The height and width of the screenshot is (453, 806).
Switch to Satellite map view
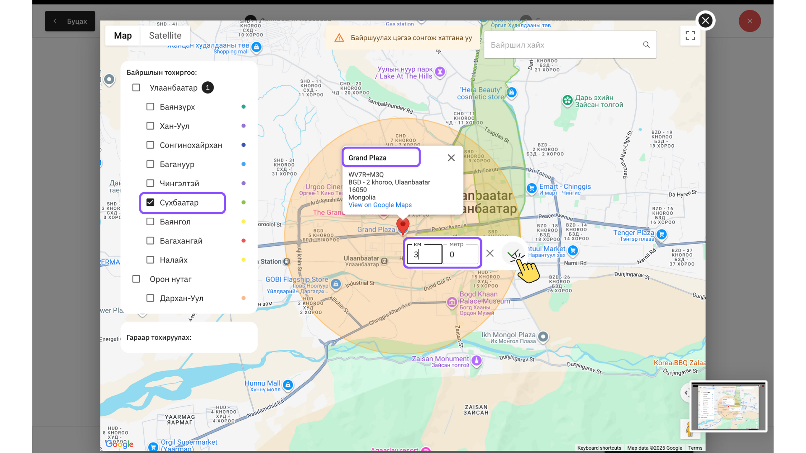(x=165, y=36)
